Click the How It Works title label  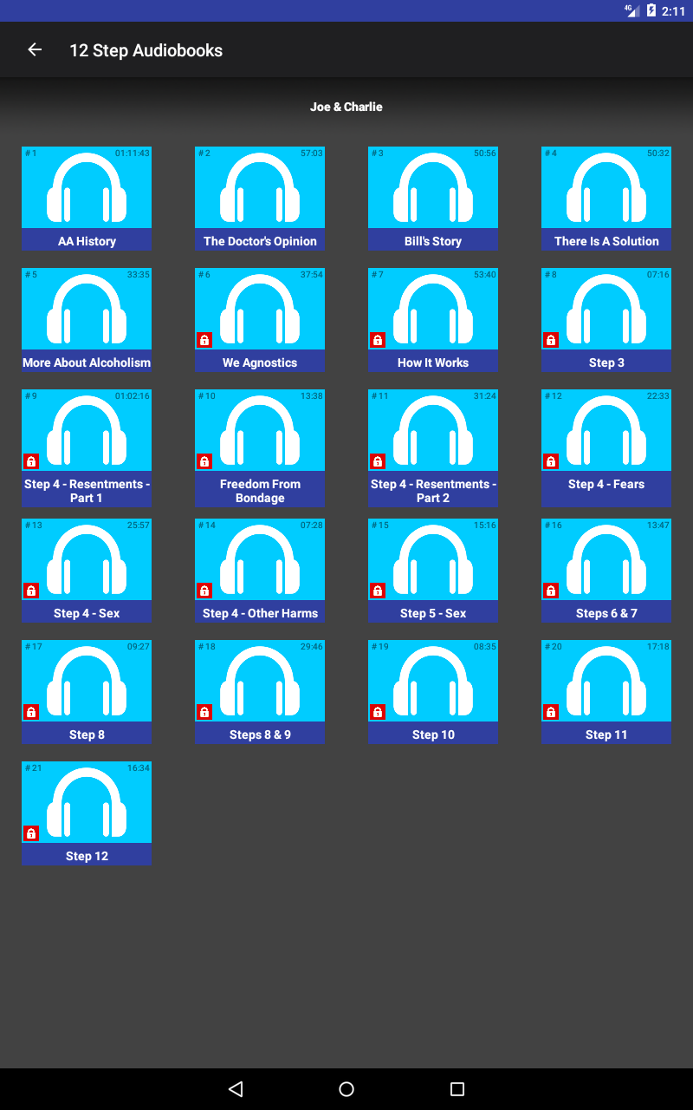pyautogui.click(x=433, y=362)
